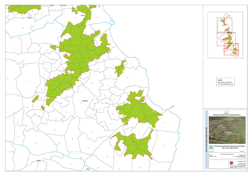
Task: Click the Gruppo di Lavoro credits heading
Action: [x=242, y=161]
